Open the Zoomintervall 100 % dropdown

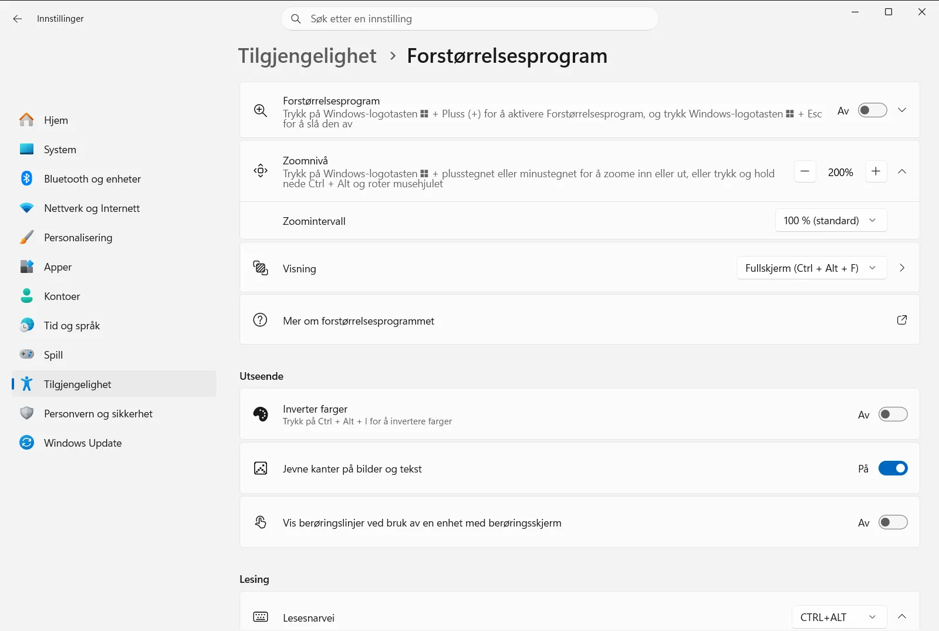point(831,221)
